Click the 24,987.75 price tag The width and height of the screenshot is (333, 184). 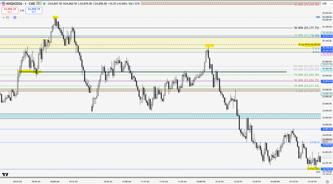click(x=327, y=94)
